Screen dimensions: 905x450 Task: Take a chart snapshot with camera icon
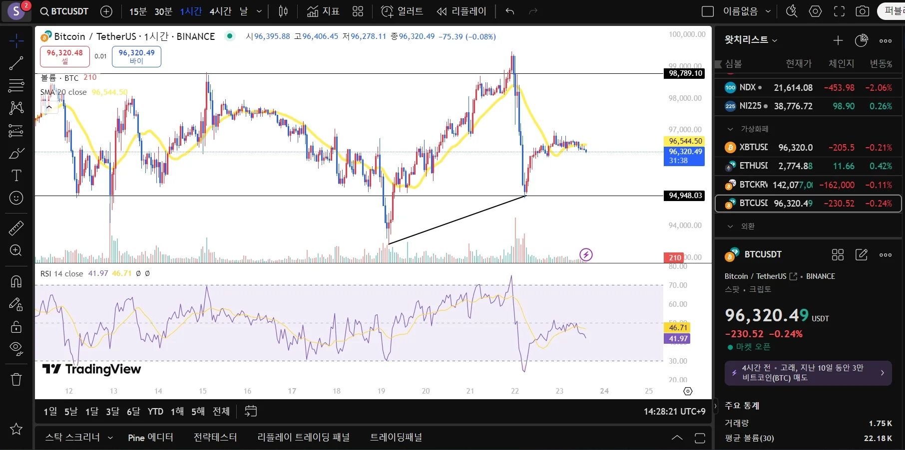(863, 11)
